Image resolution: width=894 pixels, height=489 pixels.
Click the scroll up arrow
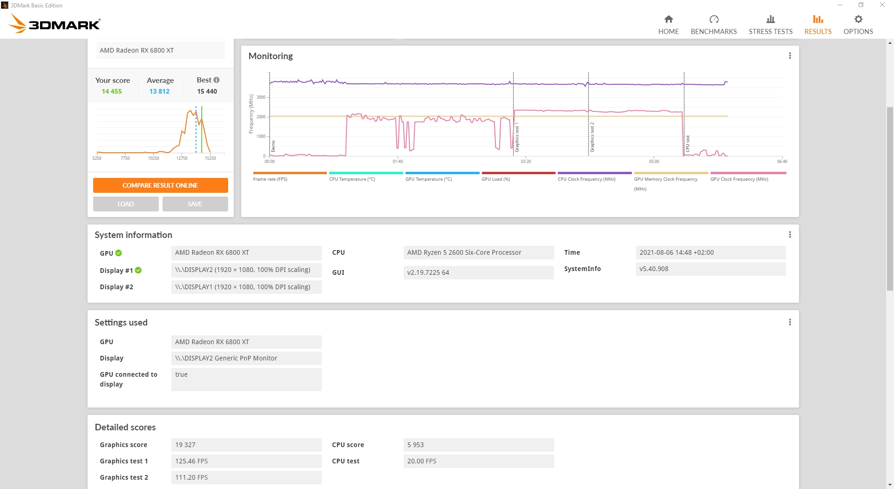coord(890,43)
